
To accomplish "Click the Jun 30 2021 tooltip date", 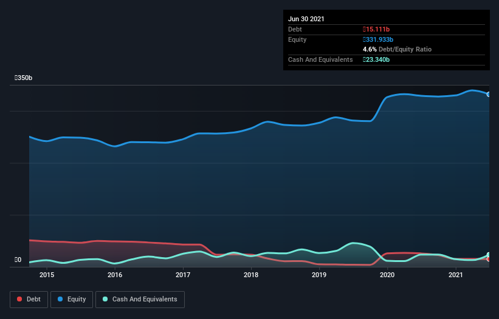I will (306, 19).
